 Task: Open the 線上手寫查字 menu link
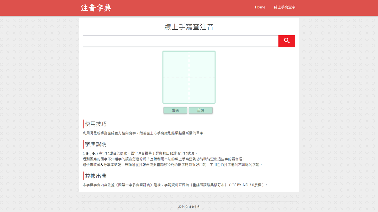point(285,7)
